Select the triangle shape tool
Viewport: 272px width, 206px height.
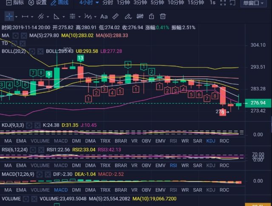click(57, 17)
